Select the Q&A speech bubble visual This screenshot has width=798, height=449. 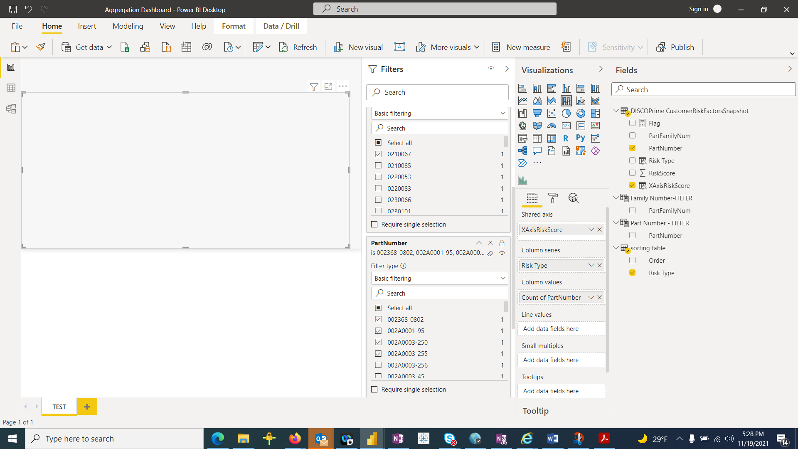click(537, 150)
